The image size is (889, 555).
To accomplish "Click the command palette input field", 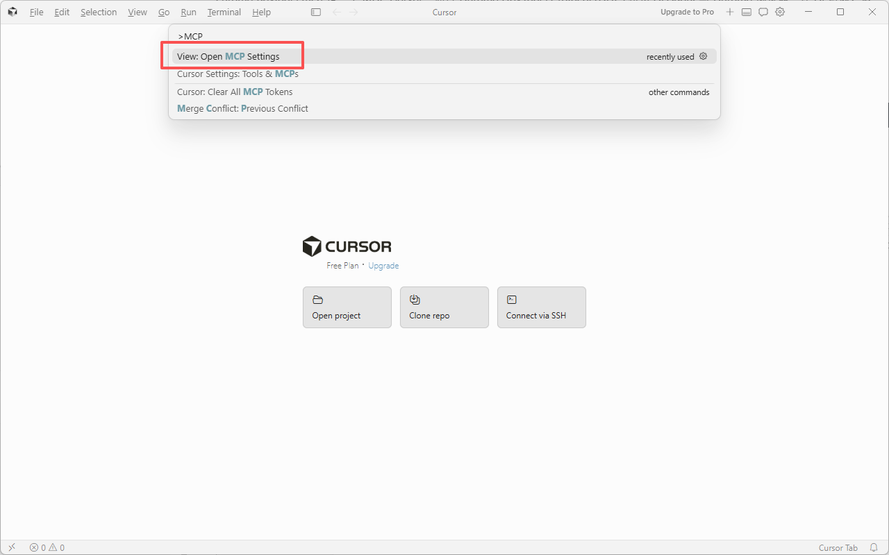I will click(444, 36).
